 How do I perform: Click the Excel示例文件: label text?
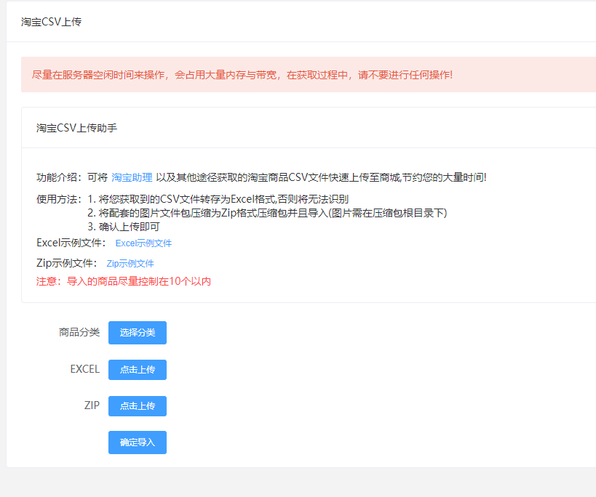71,243
